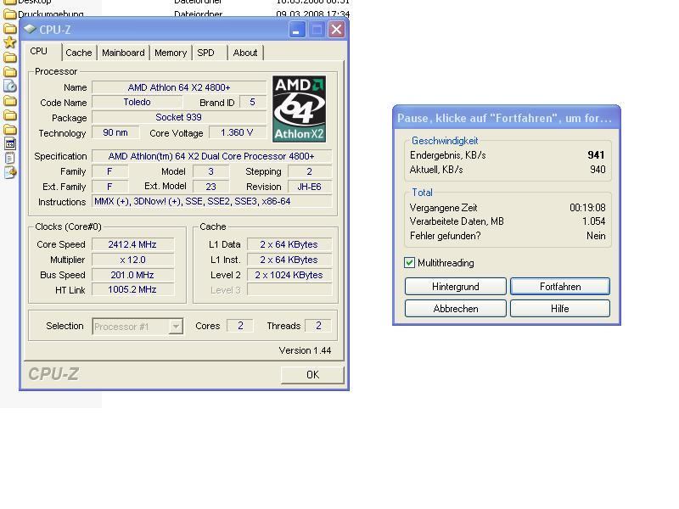Click the Technology value '90 nm'
Screen dimensions: 679x509
pyautogui.click(x=115, y=132)
